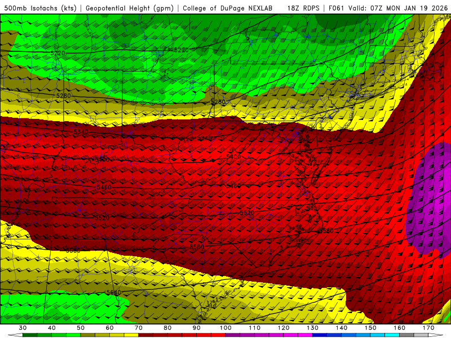
Task: Click the 110 value on the colorbar
Action: coord(255,328)
